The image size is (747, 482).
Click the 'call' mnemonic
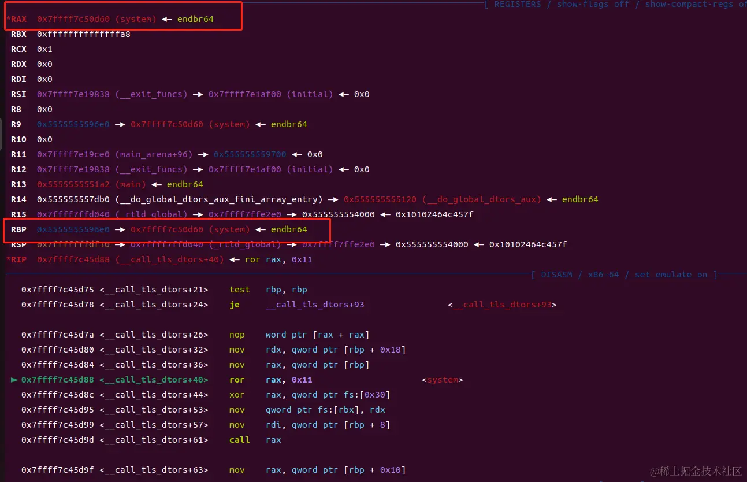click(240, 440)
